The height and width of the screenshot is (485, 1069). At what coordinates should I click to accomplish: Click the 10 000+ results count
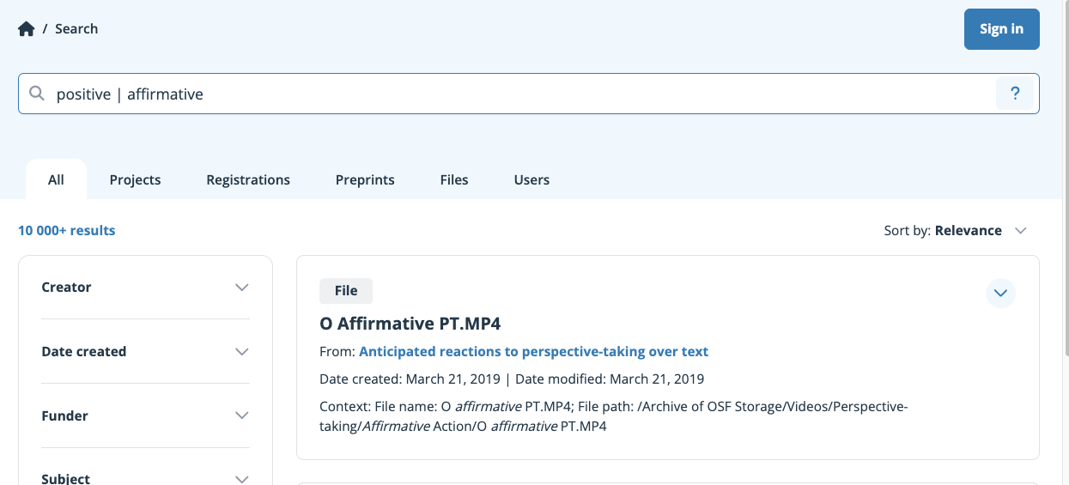pos(66,230)
